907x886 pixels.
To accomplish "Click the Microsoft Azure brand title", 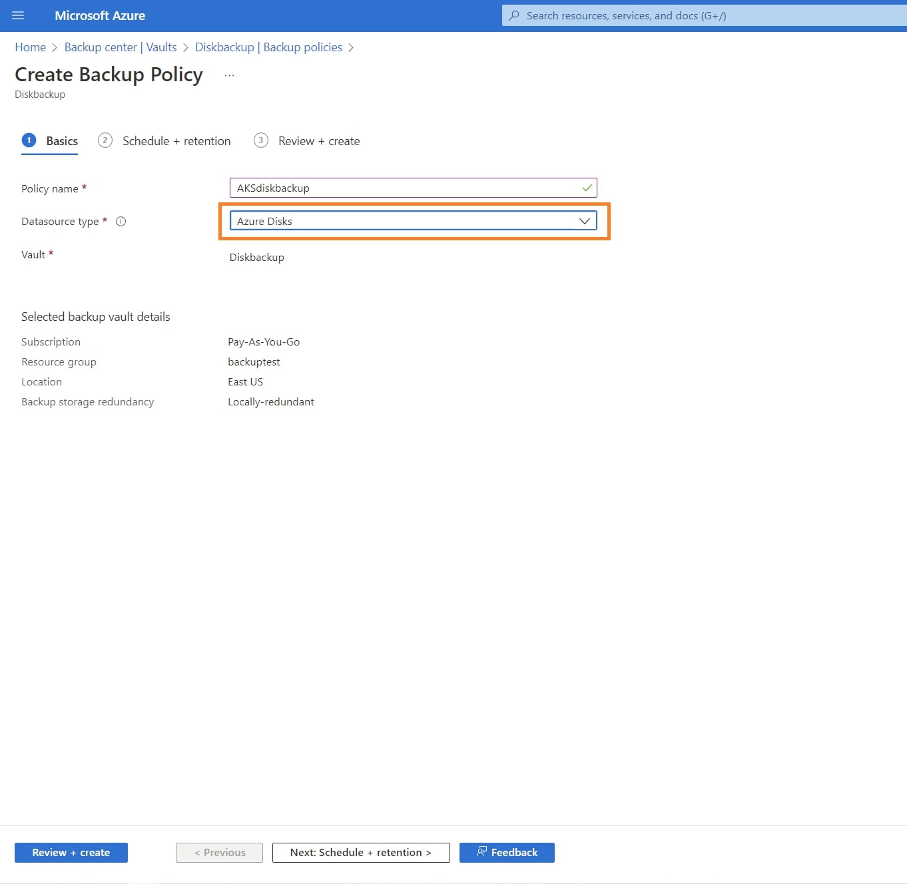I will [x=100, y=15].
